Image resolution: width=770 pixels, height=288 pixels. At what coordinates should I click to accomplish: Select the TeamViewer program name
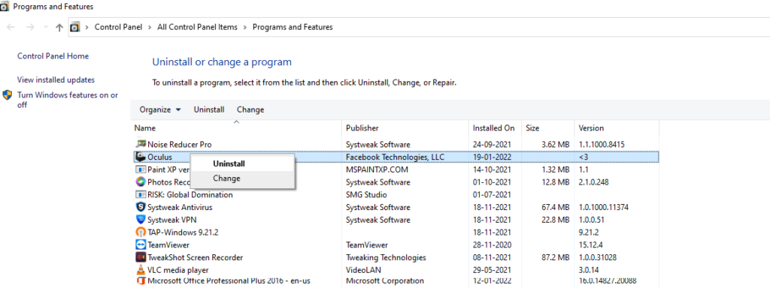click(x=168, y=244)
